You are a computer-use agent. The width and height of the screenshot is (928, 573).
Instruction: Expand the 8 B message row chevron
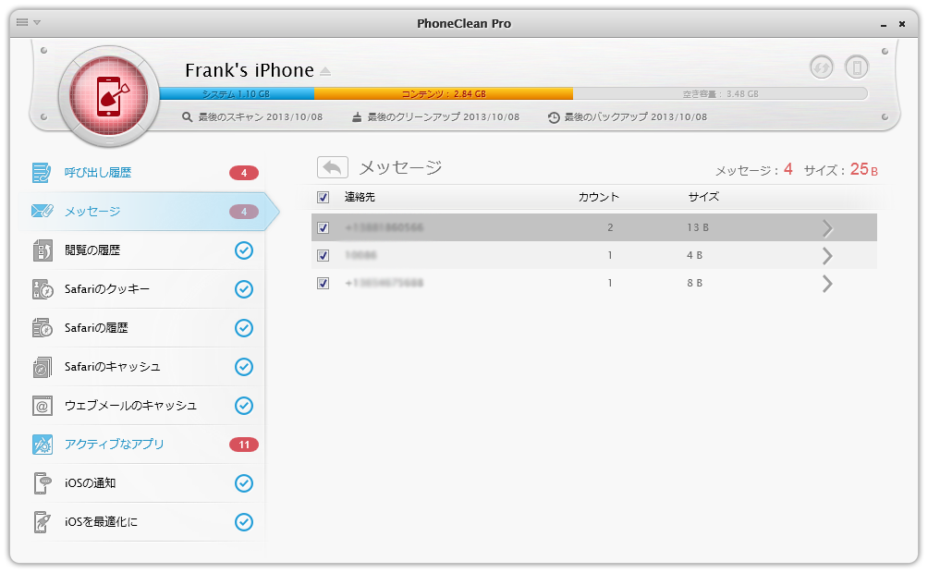pyautogui.click(x=827, y=284)
